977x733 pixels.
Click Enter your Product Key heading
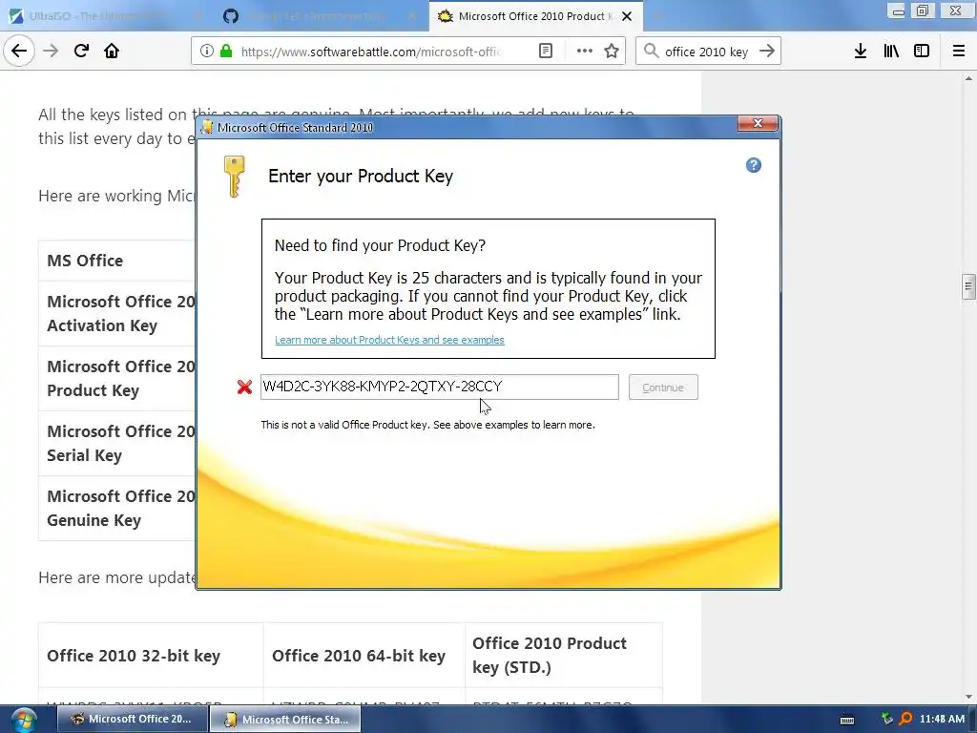point(360,177)
